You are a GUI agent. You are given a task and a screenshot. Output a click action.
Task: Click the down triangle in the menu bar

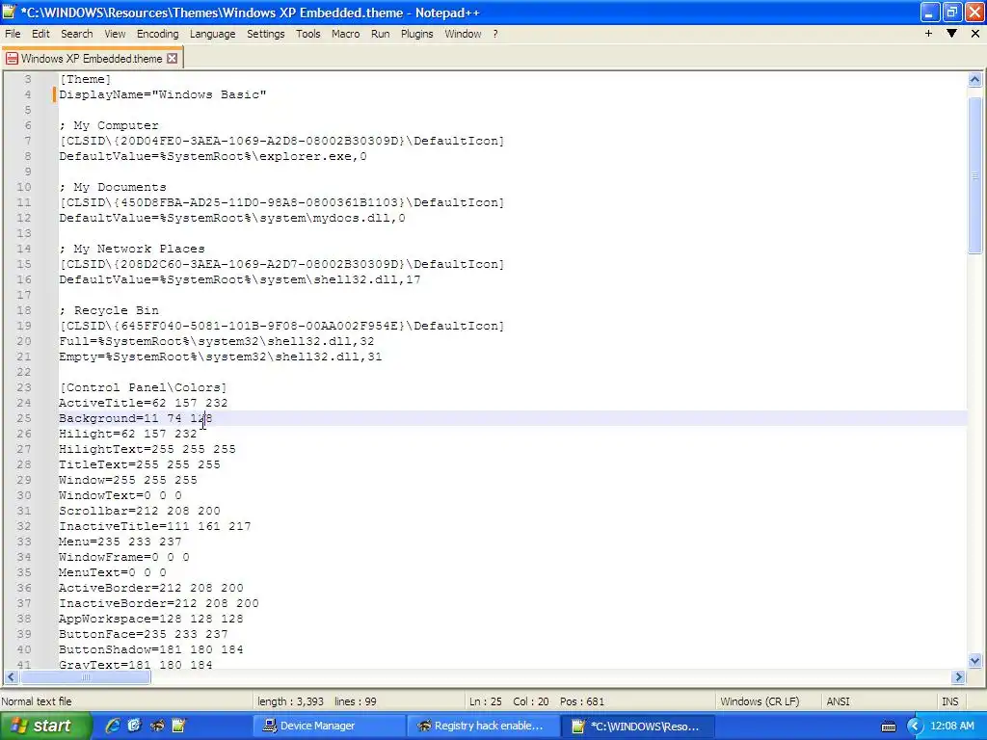951,34
